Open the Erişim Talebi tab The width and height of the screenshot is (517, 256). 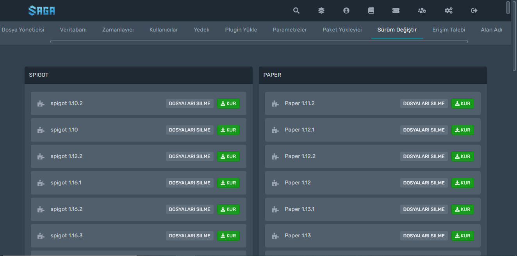point(449,30)
